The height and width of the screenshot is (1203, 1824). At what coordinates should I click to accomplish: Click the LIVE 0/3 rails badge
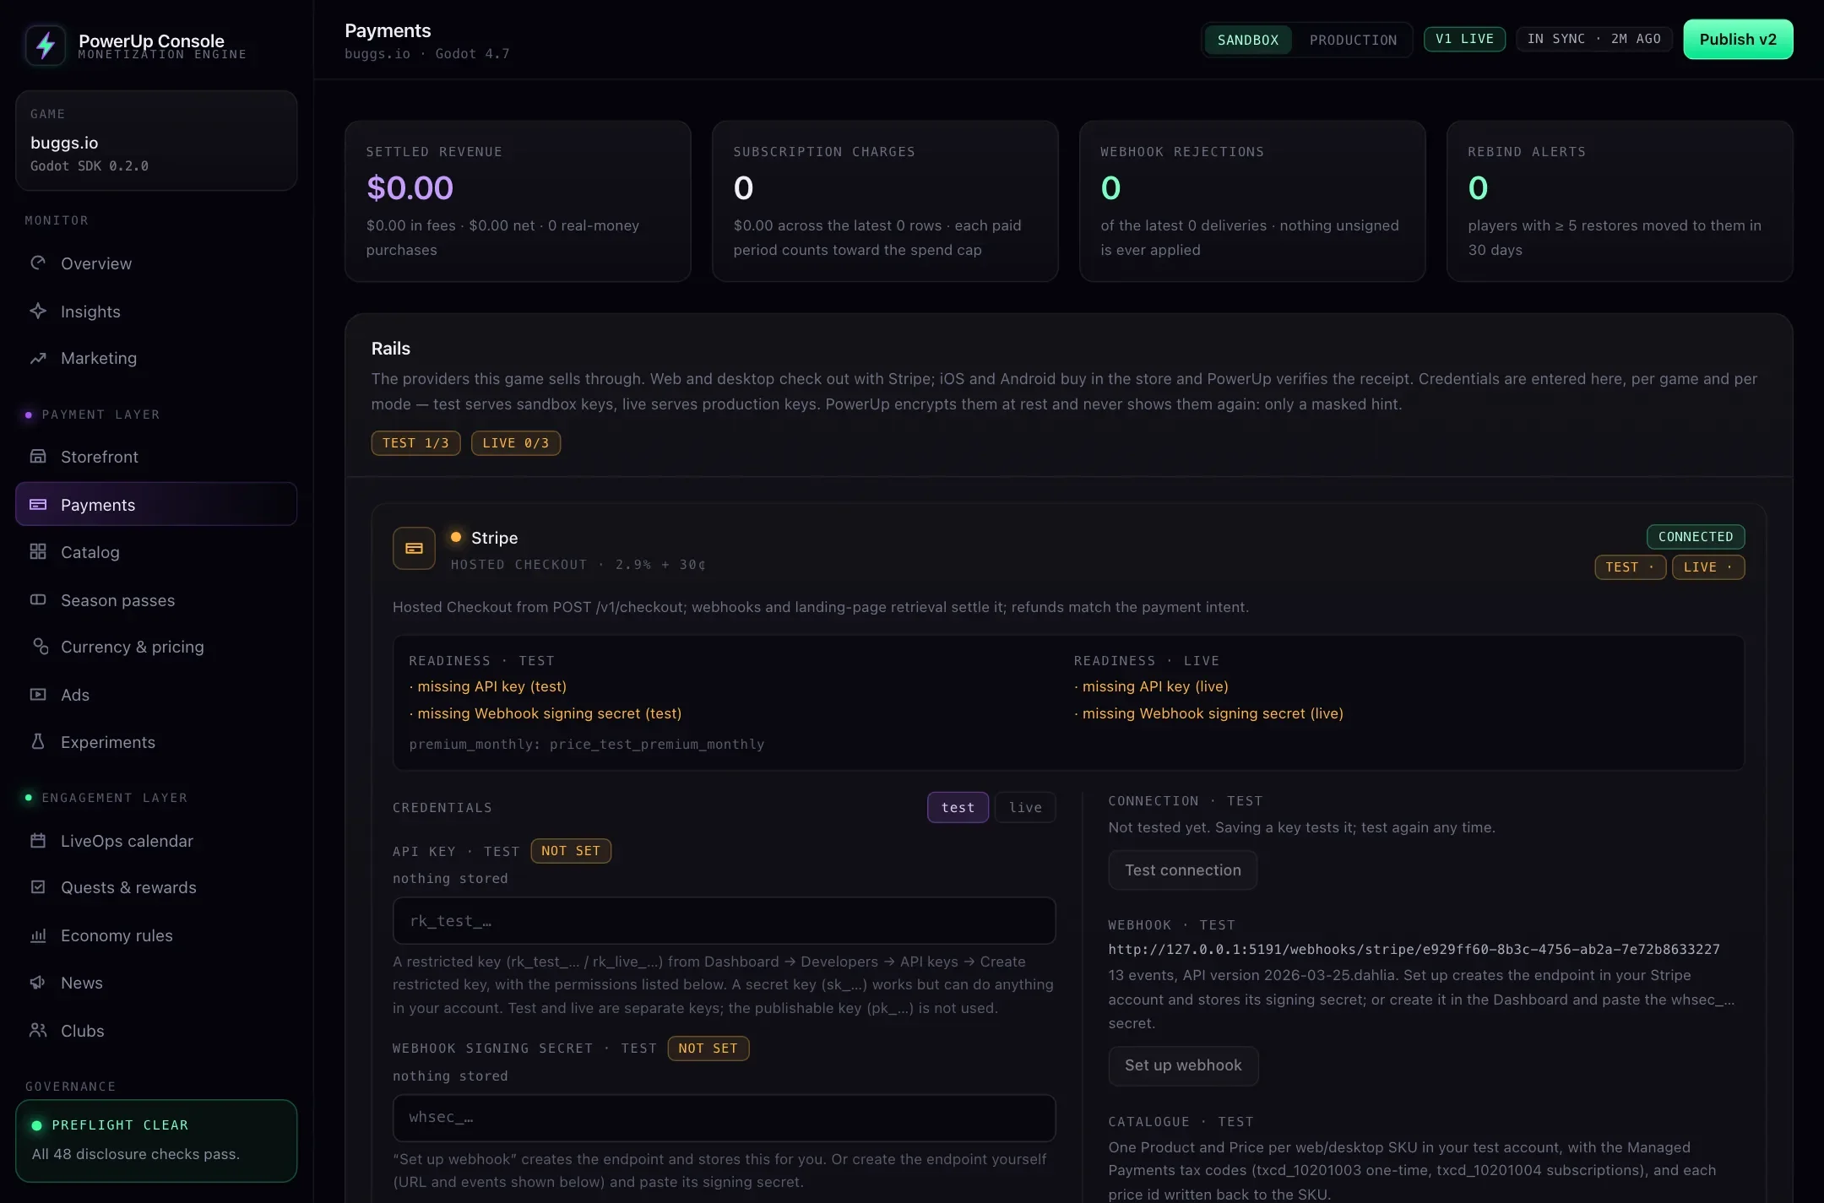point(515,443)
